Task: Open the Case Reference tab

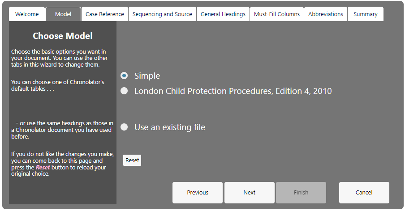Action: [104, 14]
